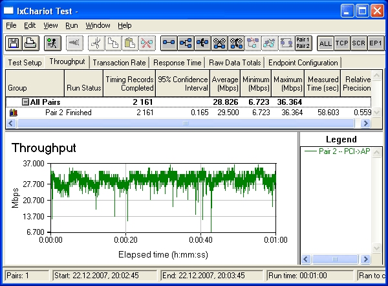Click the Run test running-man icon
This screenshot has width=388, height=286.
(x=52, y=43)
